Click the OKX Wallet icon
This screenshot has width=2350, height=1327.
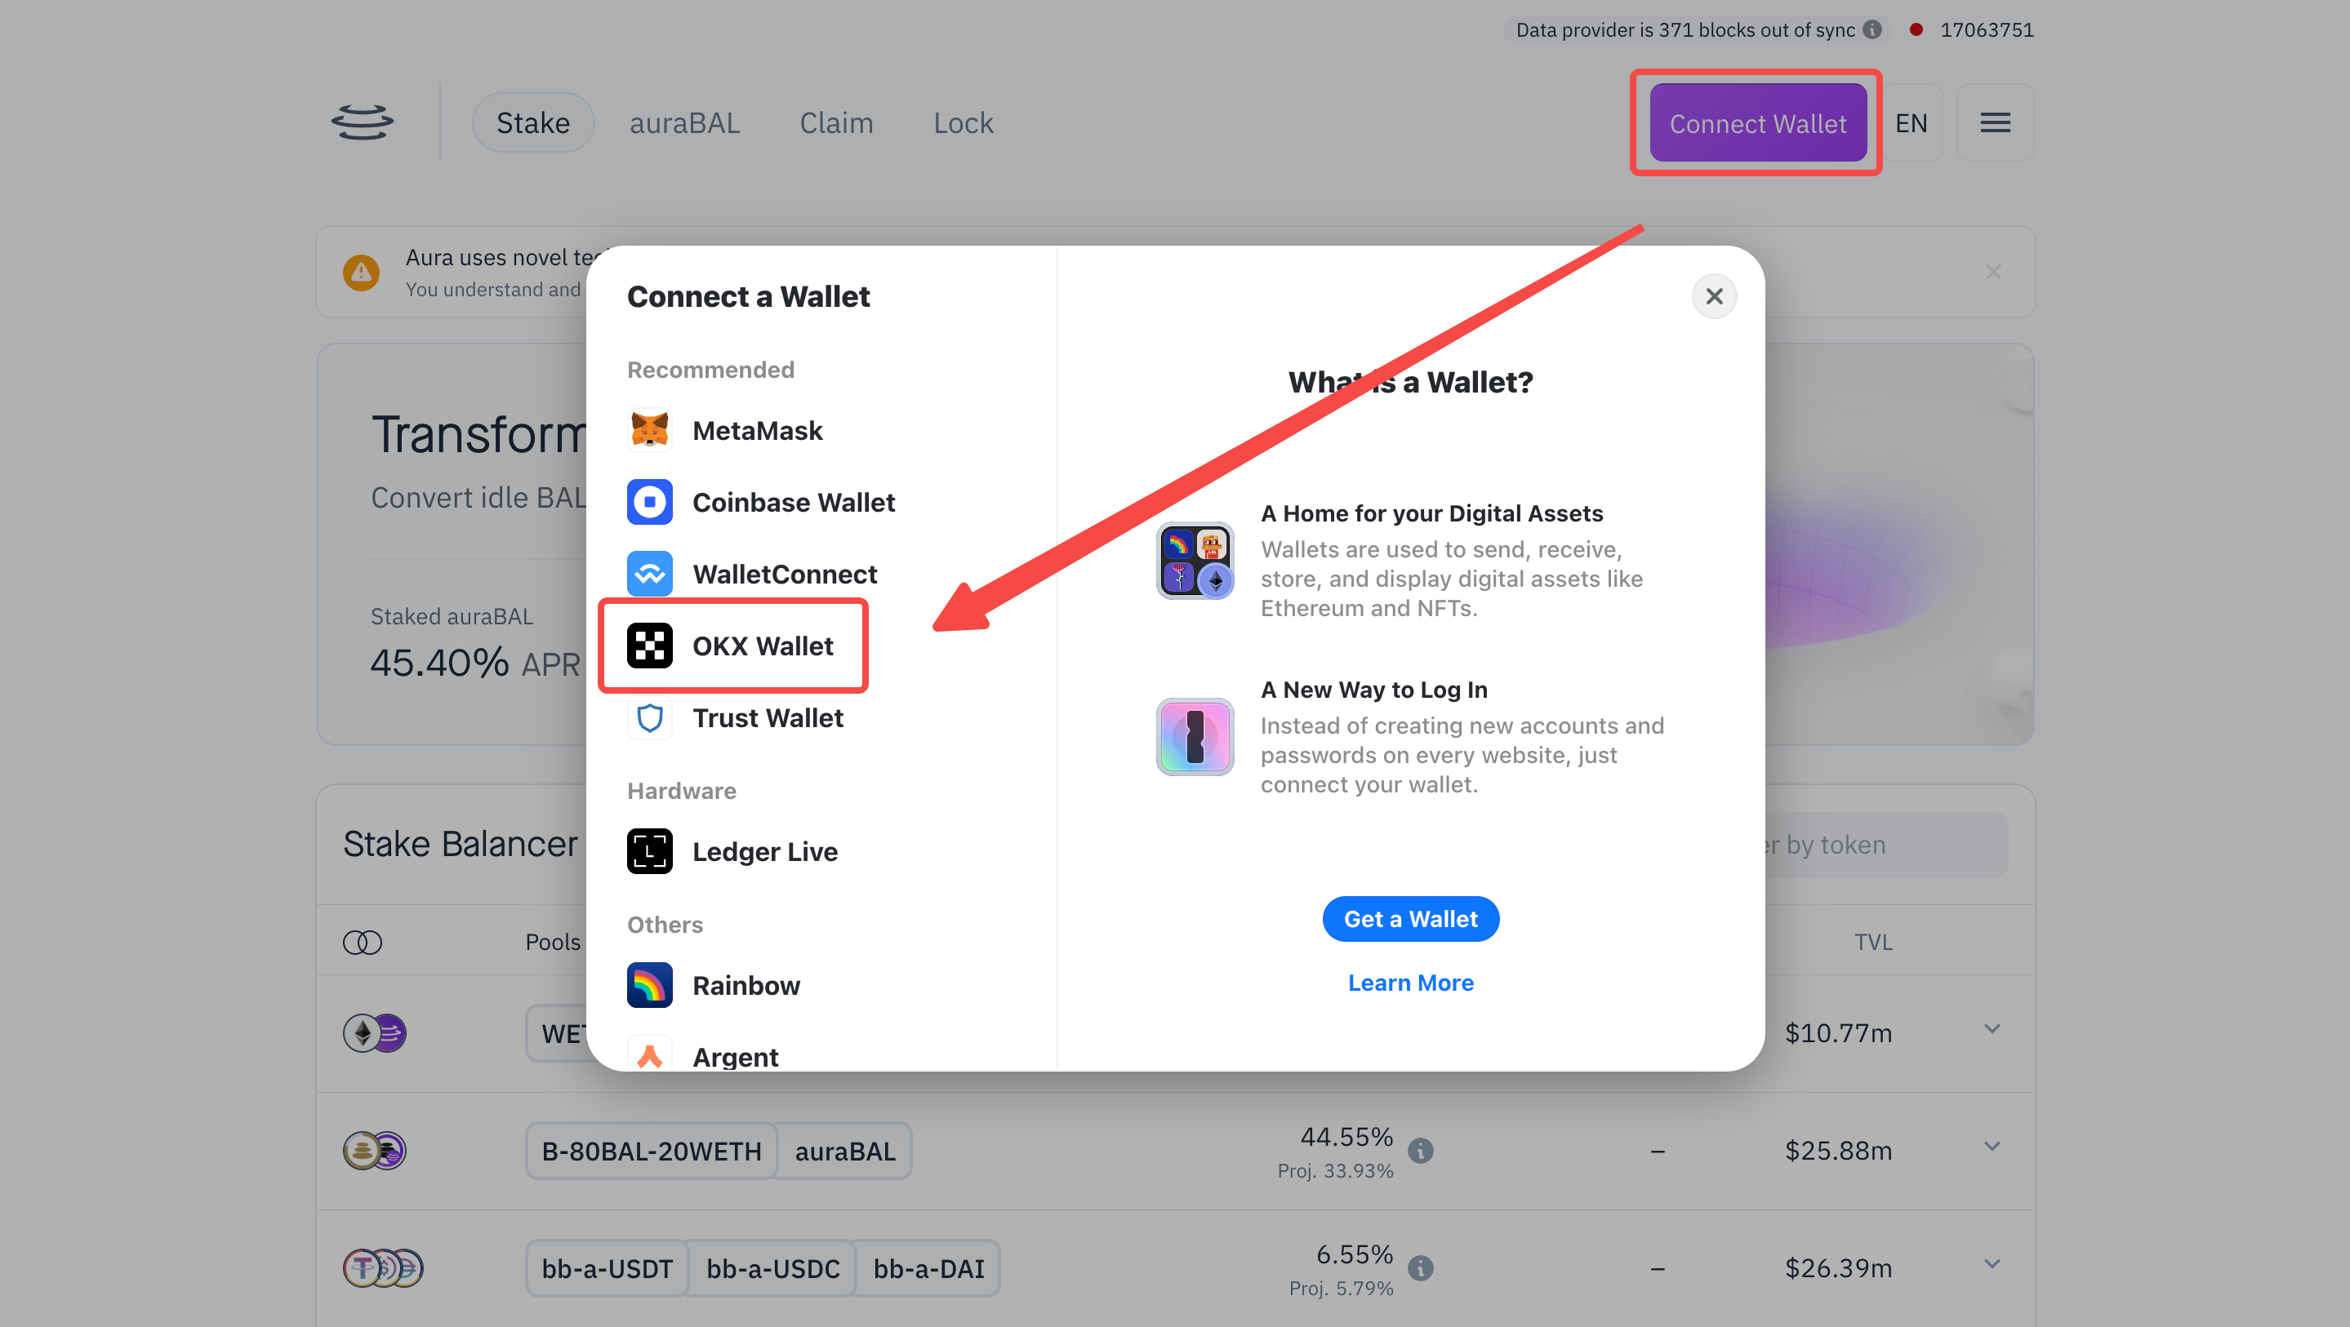click(x=651, y=645)
